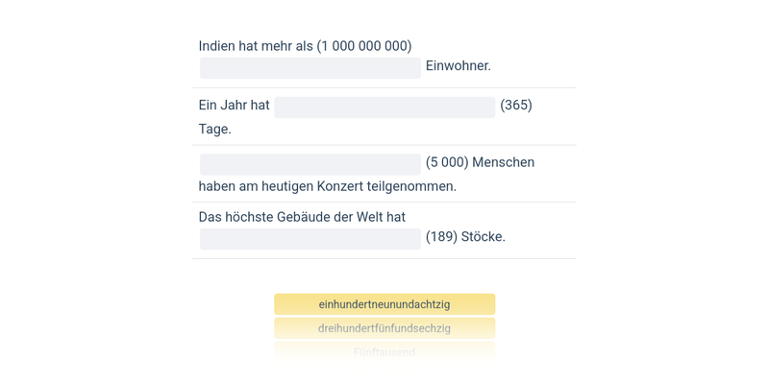Click the word 'Tage.'
The image size is (769, 384).
215,130
